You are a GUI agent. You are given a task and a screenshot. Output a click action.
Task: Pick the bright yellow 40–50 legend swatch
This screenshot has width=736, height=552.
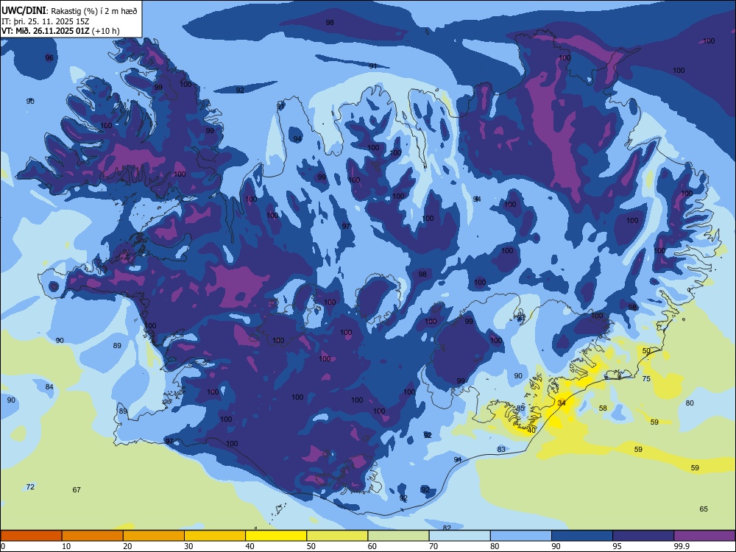coord(276,536)
